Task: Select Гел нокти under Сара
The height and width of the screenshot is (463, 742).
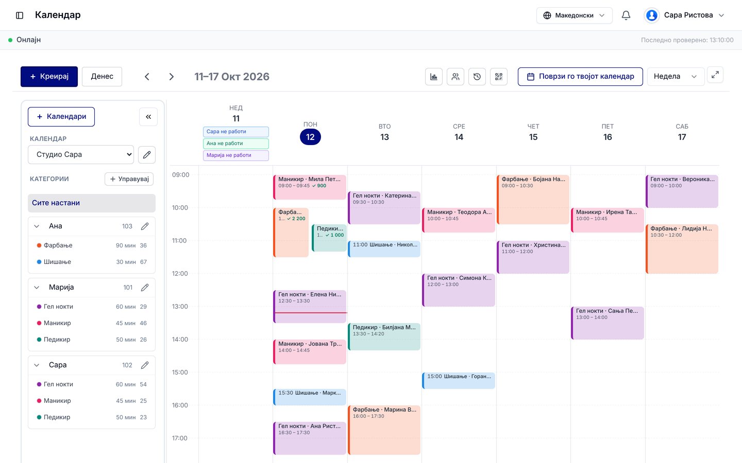Action: pyautogui.click(x=92, y=384)
